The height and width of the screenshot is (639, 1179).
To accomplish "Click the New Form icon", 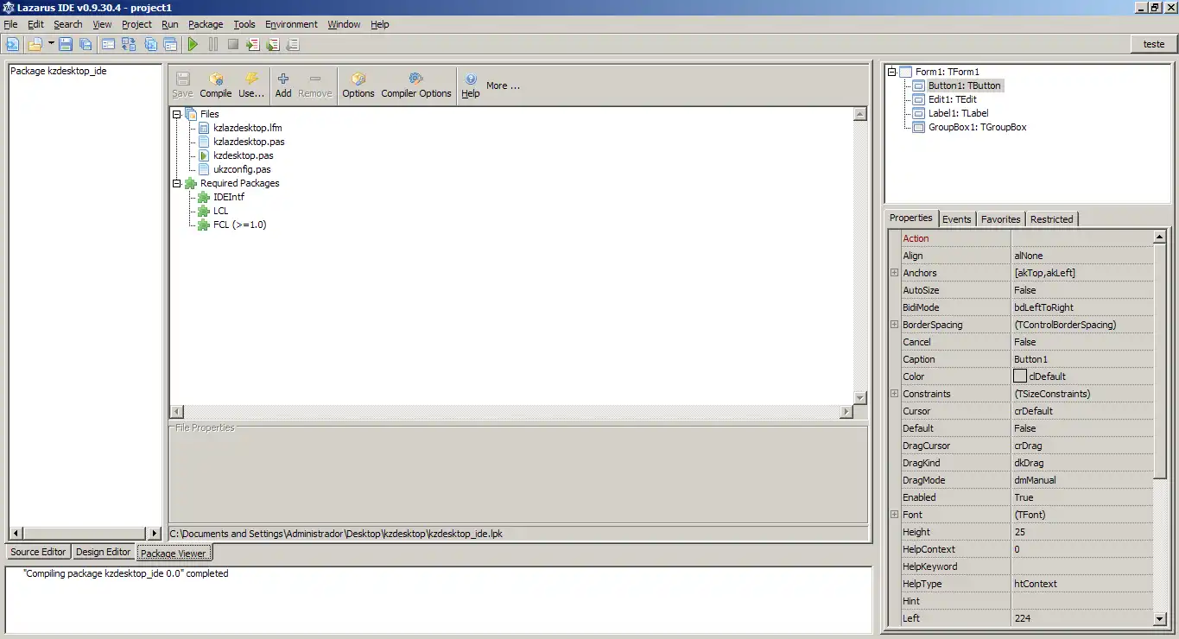I will 108,44.
